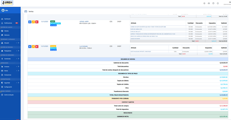Click the help question icon in top bar

point(218,3)
